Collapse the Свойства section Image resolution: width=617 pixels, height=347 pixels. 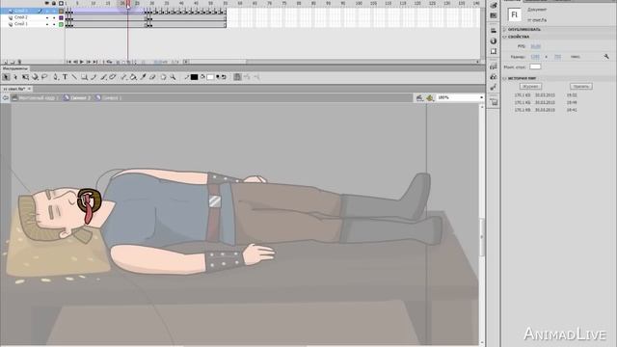pos(505,37)
